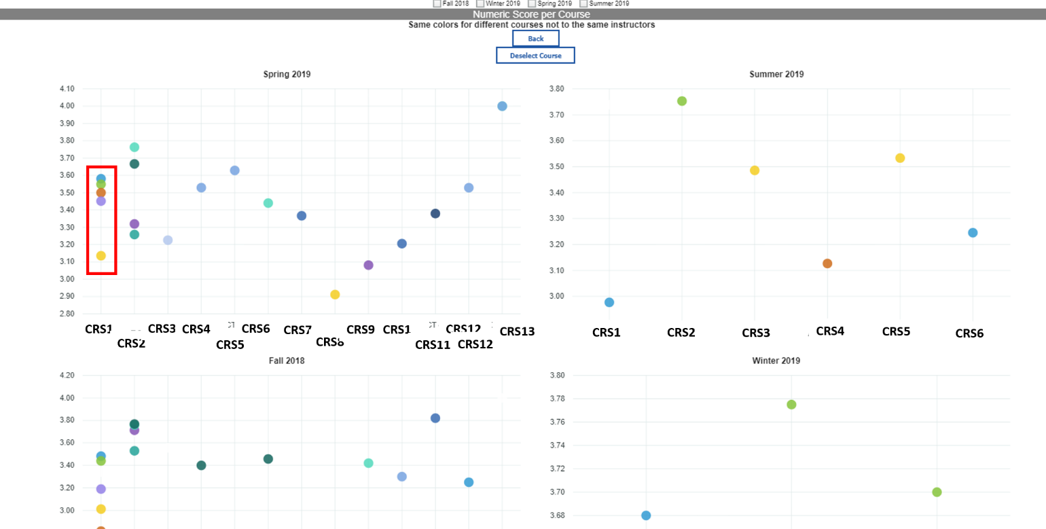Click the Back button

[x=536, y=39]
